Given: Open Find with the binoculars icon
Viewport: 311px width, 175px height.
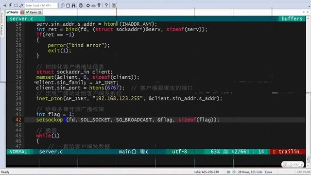Looking at the screenshot, I should (x=73, y=5).
